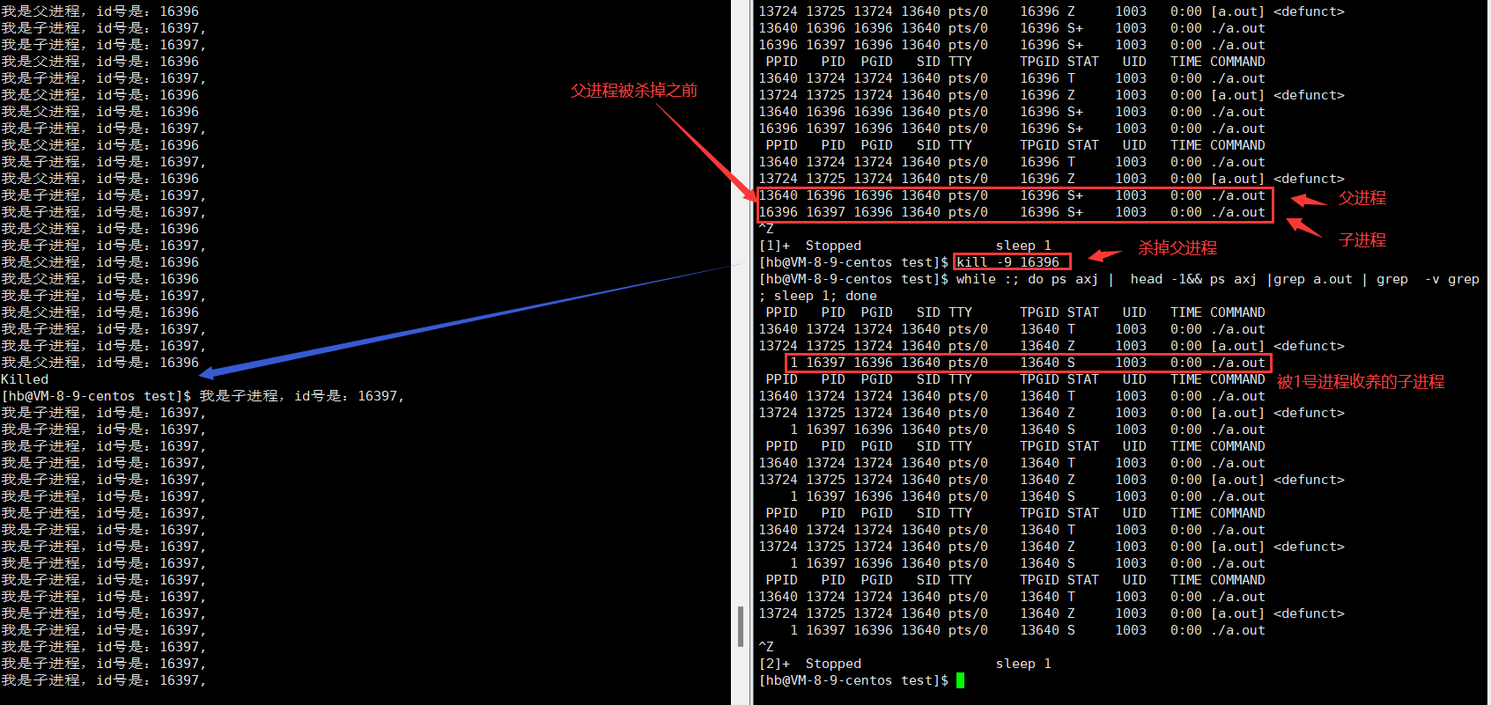Click the shell prompt before "kill -9"
The width and height of the screenshot is (1491, 705).
click(x=853, y=262)
